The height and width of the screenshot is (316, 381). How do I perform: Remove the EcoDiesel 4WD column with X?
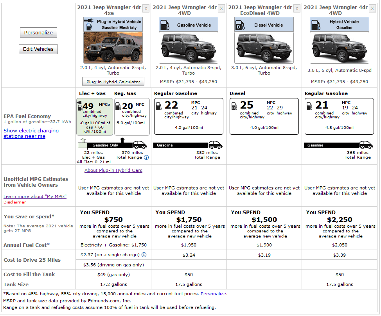(x=297, y=9)
